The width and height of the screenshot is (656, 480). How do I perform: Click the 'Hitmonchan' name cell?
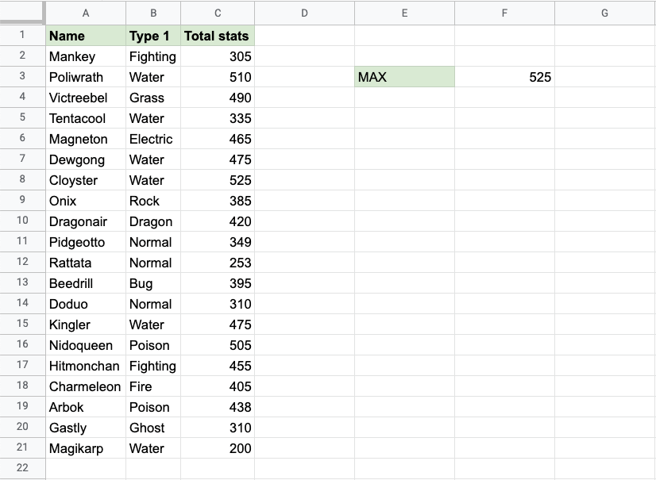click(x=86, y=366)
